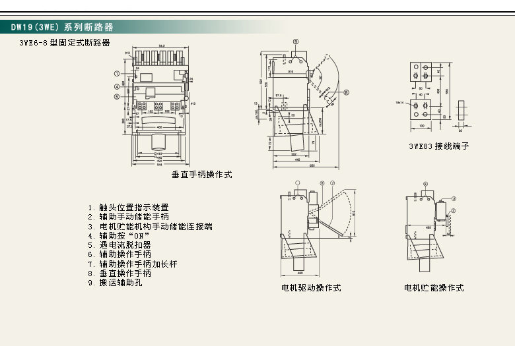Click the 3WE83 接线端子 caption
The height and width of the screenshot is (346, 515).
(x=438, y=146)
